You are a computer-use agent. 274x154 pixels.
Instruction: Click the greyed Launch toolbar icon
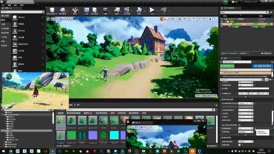click(x=164, y=10)
